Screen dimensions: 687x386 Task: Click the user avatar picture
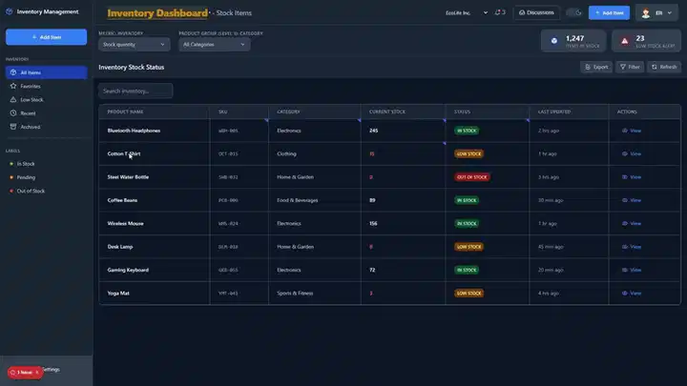[x=645, y=13]
